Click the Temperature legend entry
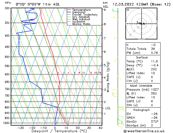Image resolution: width=173 pixels, height=133 pixels. [x=81, y=10]
